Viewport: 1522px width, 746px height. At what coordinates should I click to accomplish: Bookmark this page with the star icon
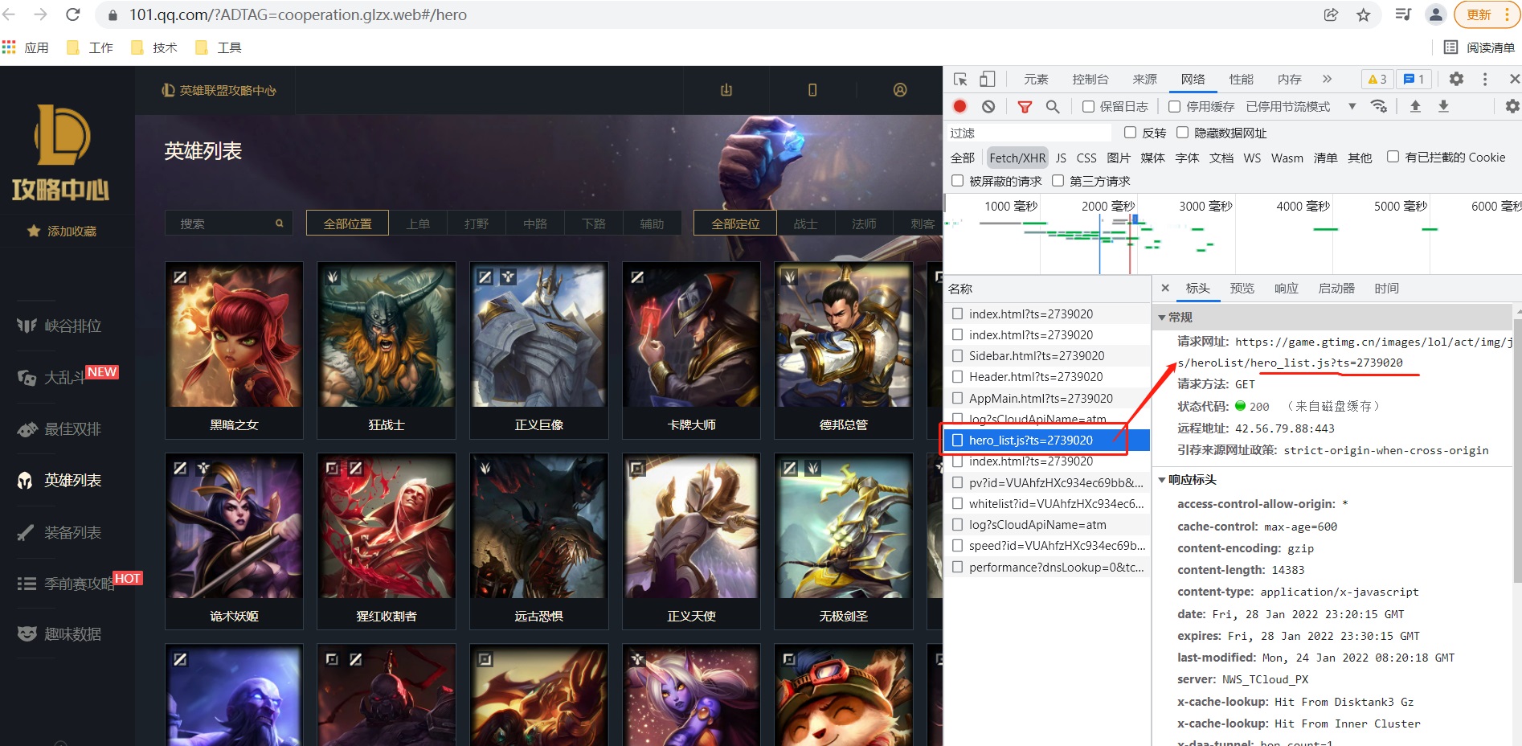(x=1364, y=14)
